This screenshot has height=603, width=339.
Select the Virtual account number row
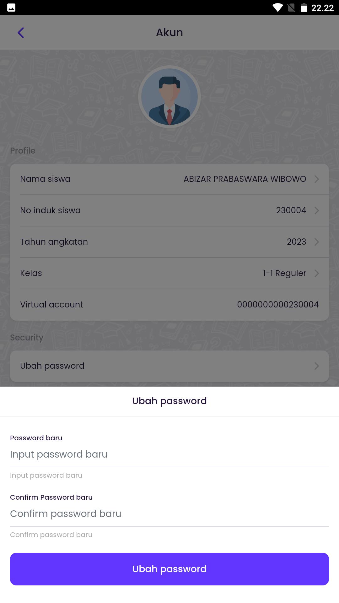[169, 305]
